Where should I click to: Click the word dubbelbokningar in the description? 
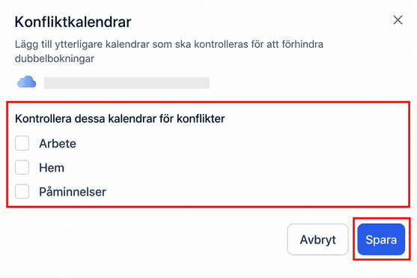[55, 58]
